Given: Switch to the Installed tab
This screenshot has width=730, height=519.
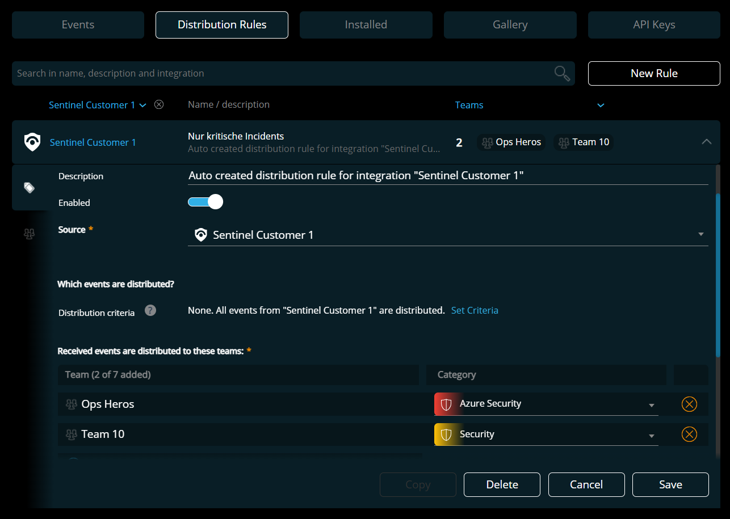Looking at the screenshot, I should point(366,25).
